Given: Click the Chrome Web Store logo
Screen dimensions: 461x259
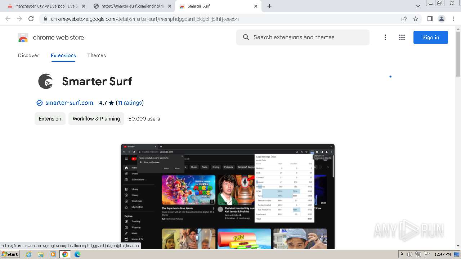Looking at the screenshot, I should pos(23,37).
